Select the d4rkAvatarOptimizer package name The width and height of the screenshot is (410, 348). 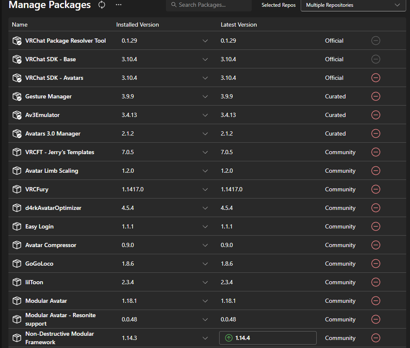53,208
